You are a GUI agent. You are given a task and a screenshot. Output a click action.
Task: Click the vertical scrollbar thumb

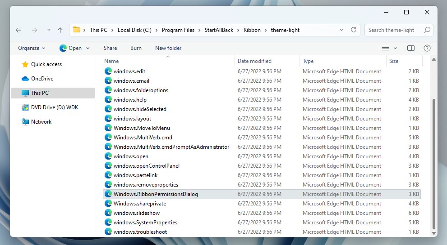[433, 164]
